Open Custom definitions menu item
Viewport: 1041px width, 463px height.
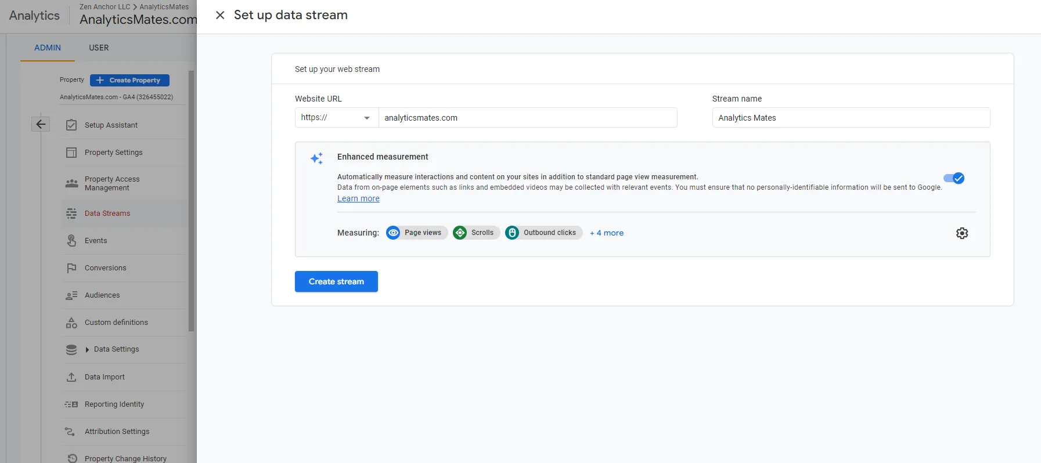(116, 323)
